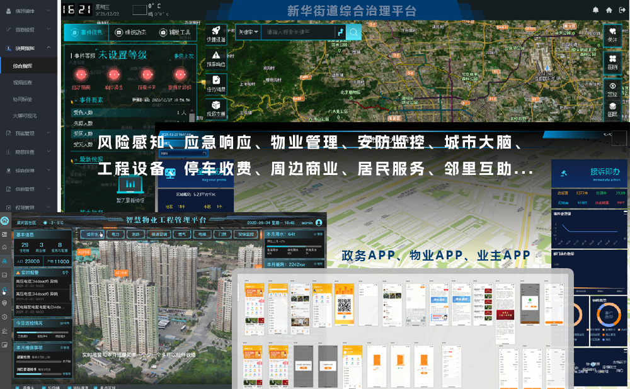Screen dimensions: 630x389
Task: Click the 关注 heart icon on map
Action: [x=612, y=34]
